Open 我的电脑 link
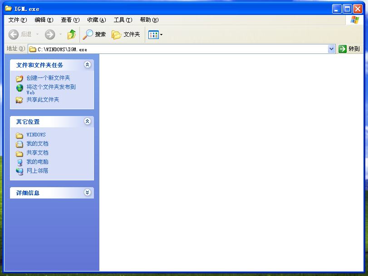The height and width of the screenshot is (276, 368). (37, 162)
